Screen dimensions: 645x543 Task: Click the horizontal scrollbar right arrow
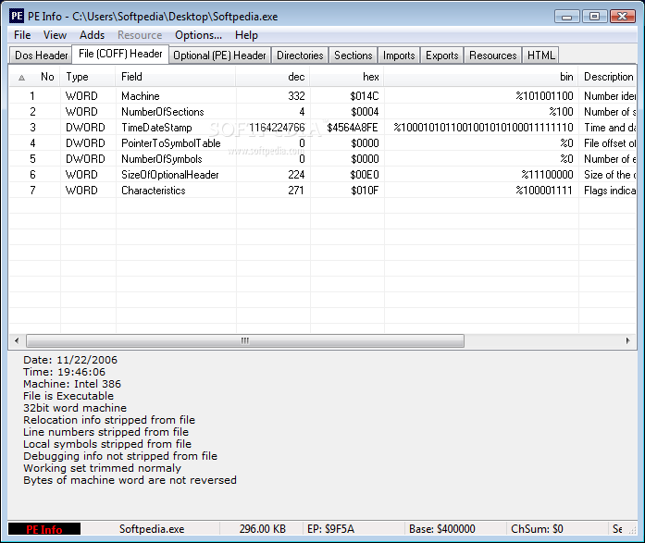click(627, 340)
